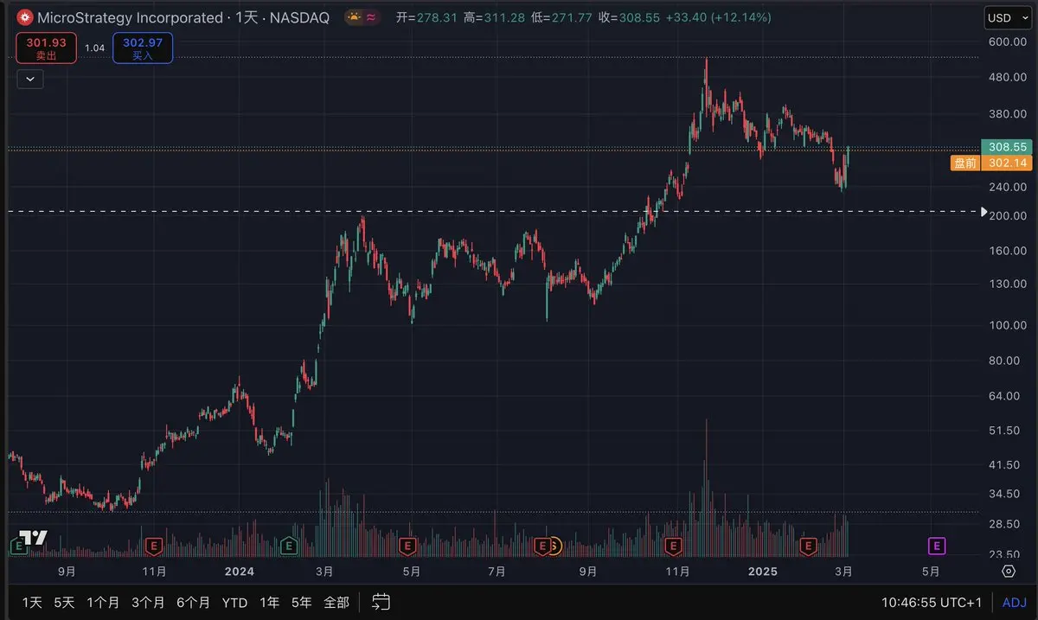Click the 7月 label on time axis

[497, 572]
